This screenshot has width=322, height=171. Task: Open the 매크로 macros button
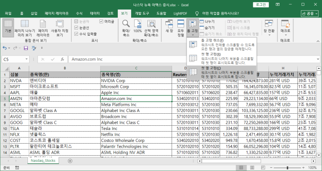[285, 28]
